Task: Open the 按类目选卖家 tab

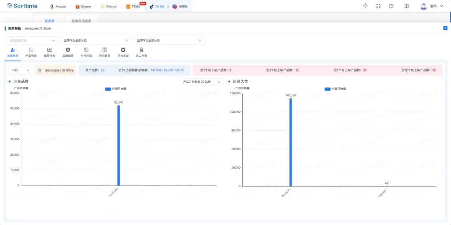Action: click(x=81, y=21)
